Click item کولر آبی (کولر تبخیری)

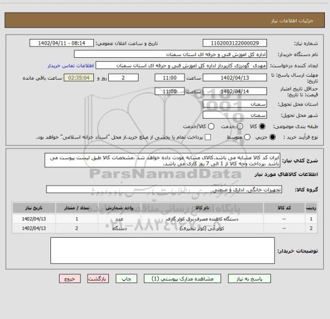[x=202, y=229]
